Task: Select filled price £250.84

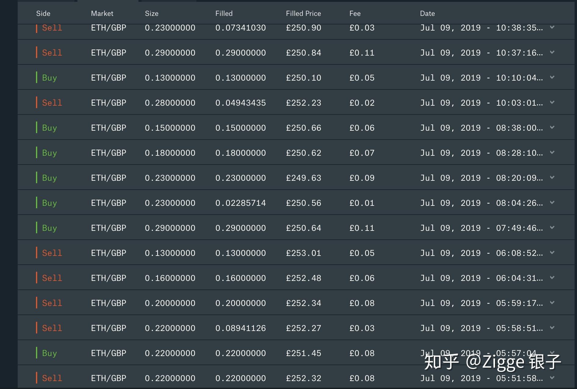Action: [x=303, y=53]
